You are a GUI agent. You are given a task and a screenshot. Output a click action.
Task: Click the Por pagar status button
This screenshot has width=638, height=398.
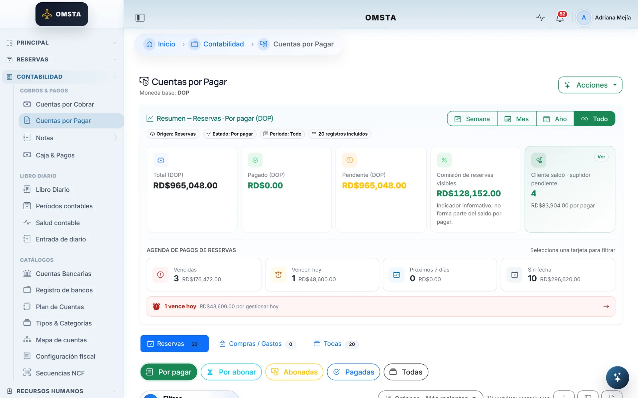tap(169, 372)
